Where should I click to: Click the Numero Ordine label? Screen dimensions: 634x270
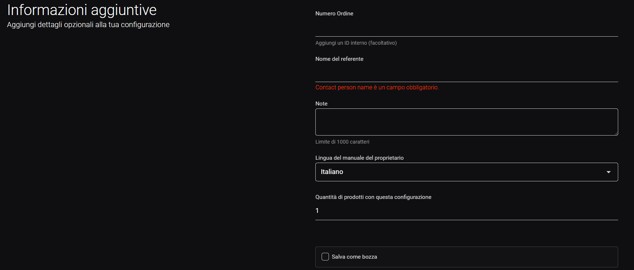coord(334,14)
